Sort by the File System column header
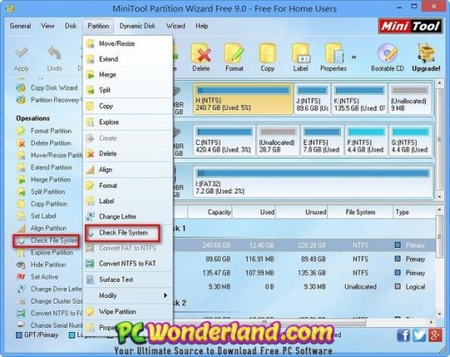Screen dimensions: 450x357 360,212
